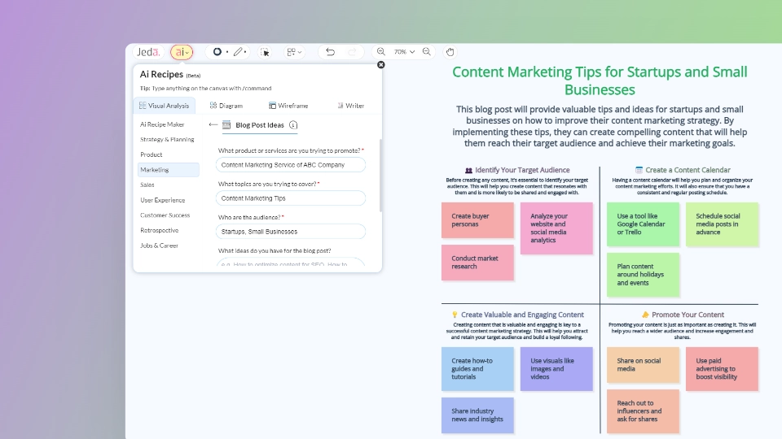The height and width of the screenshot is (439, 782).
Task: Select the Sales category
Action: click(x=147, y=185)
